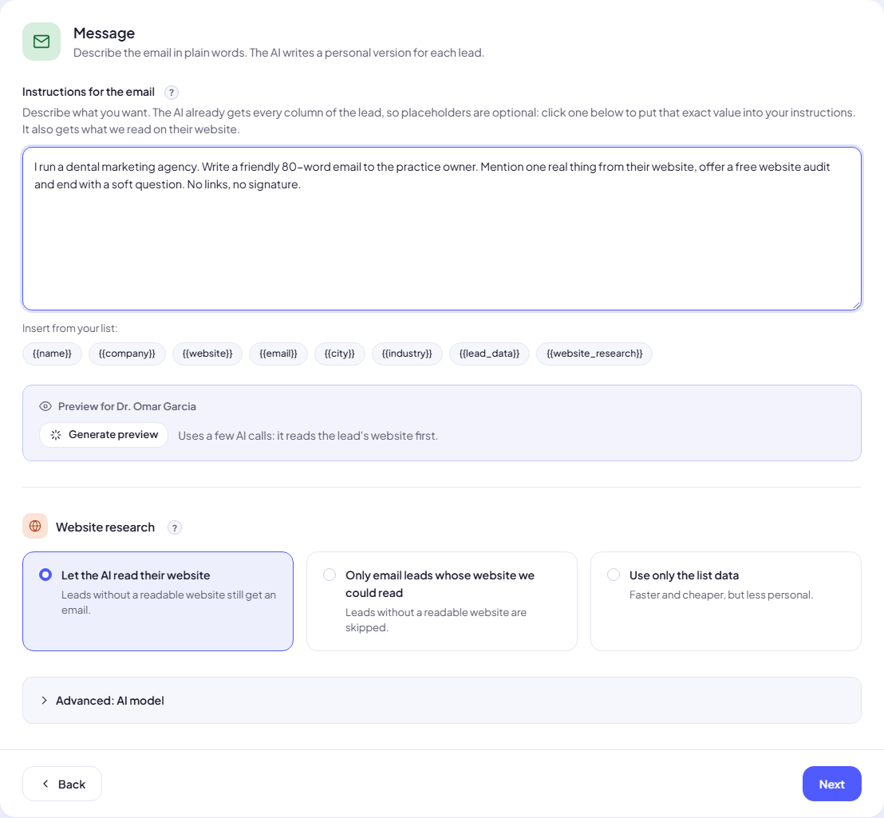884x818 pixels.
Task: Insert the {{name}} placeholder
Action: tap(52, 354)
